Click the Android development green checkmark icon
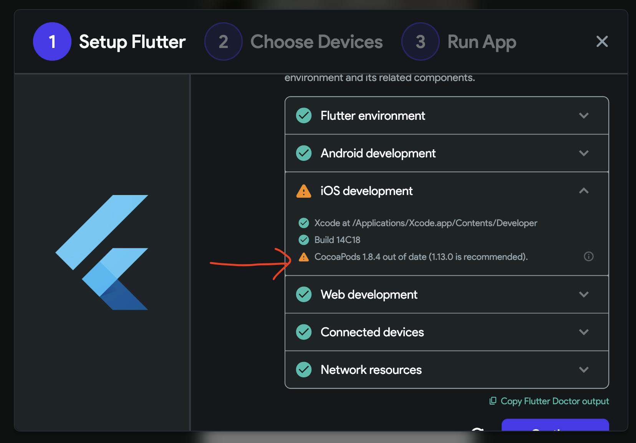This screenshot has width=636, height=443. [x=304, y=153]
